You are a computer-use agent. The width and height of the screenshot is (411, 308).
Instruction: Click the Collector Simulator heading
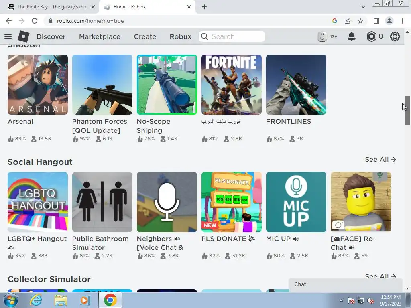point(49,279)
